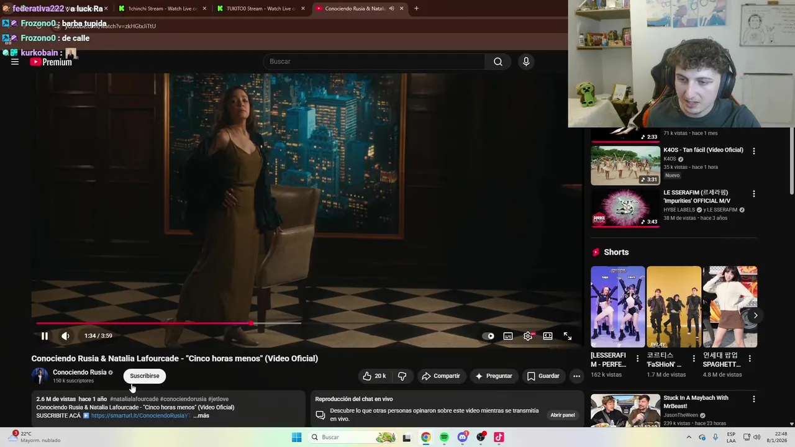This screenshot has width=795, height=447.
Task: Open the system tray volume icon
Action: (756, 437)
